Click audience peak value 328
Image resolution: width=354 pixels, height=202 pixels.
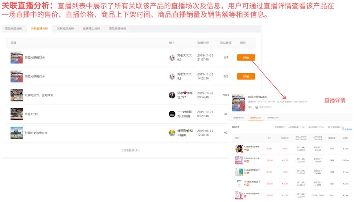[x=226, y=76]
